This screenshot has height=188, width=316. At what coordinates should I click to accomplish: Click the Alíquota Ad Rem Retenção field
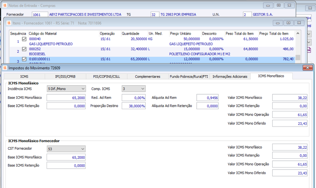208,106
